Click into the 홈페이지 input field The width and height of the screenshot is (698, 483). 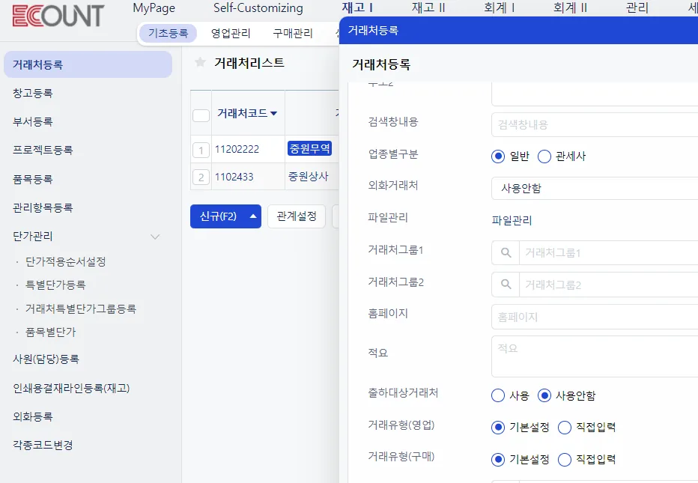click(595, 317)
